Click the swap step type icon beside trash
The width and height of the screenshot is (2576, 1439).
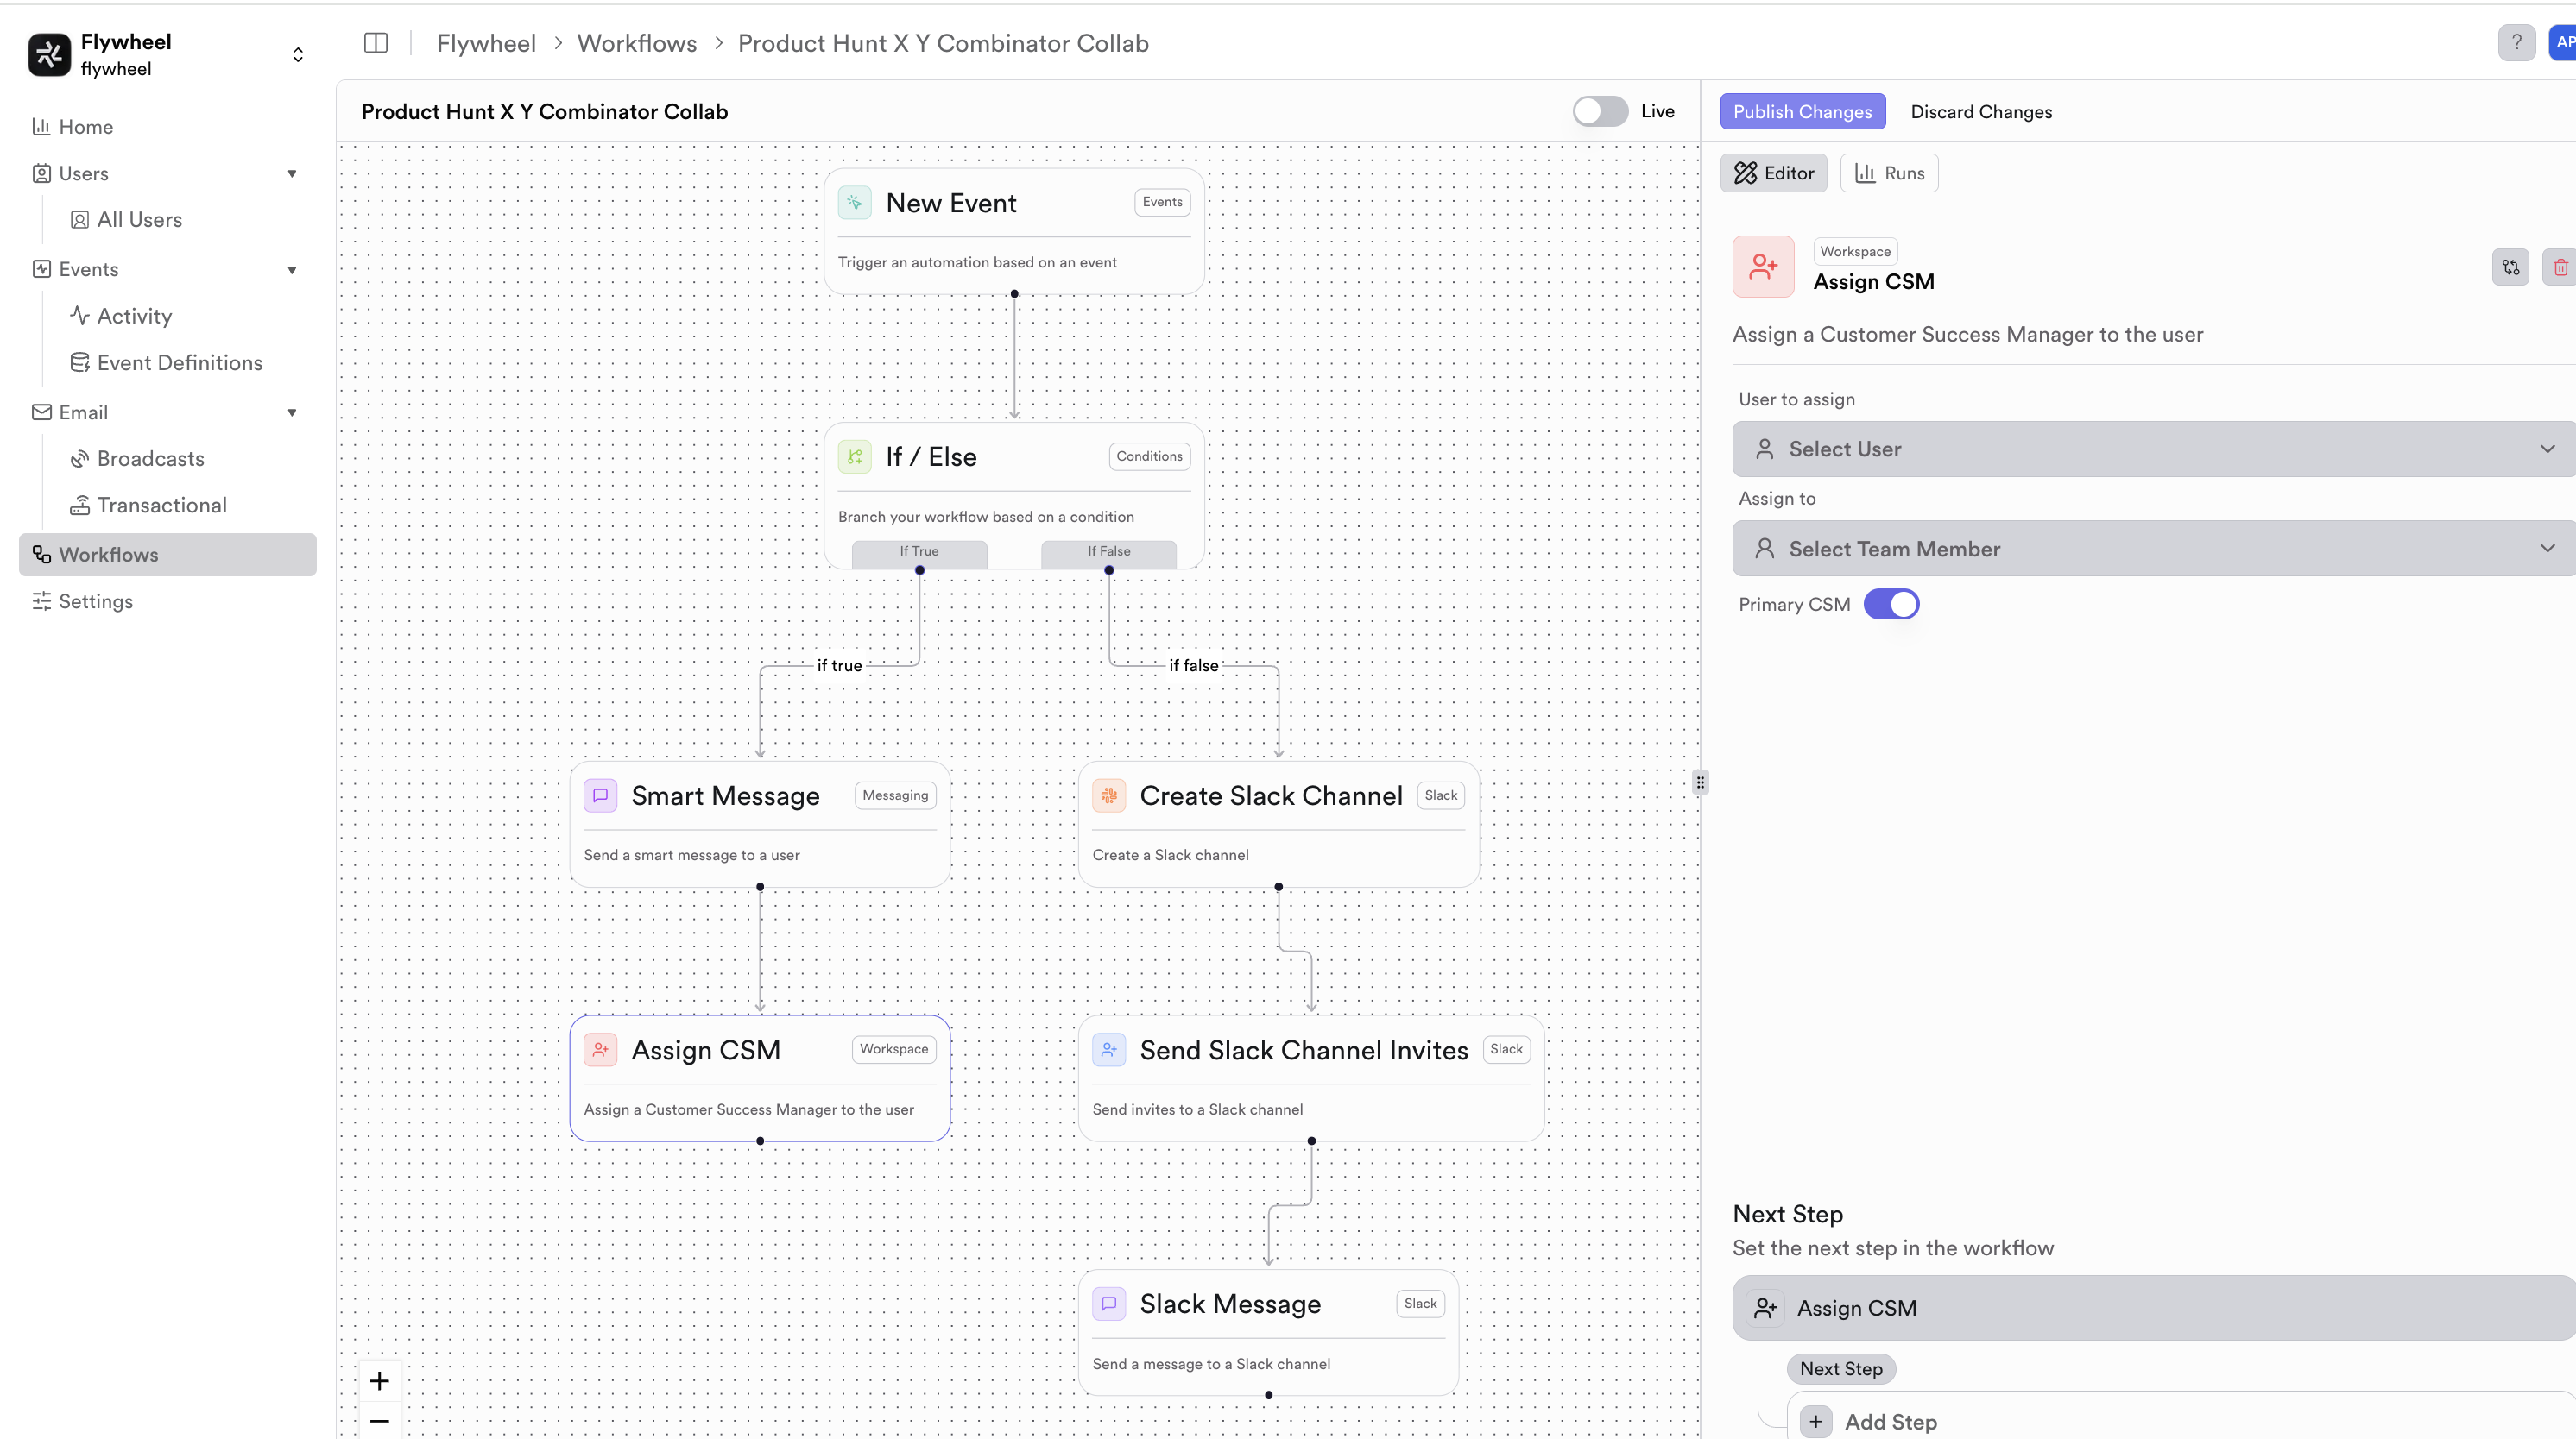click(x=2510, y=266)
